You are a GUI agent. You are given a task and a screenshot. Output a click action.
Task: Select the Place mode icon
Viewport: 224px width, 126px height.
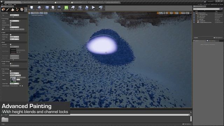tap(3, 9)
